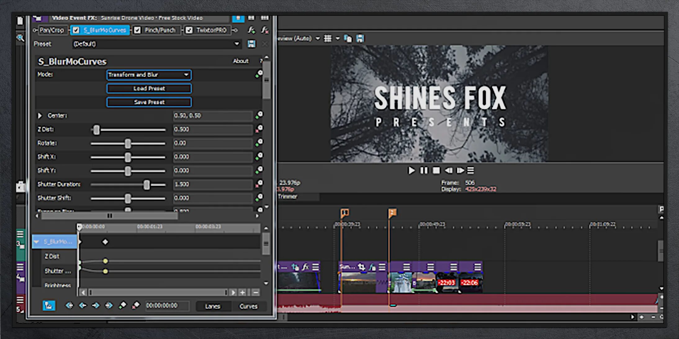Open the preview transport menu icon
Image resolution: width=679 pixels, height=339 pixels.
click(x=470, y=171)
